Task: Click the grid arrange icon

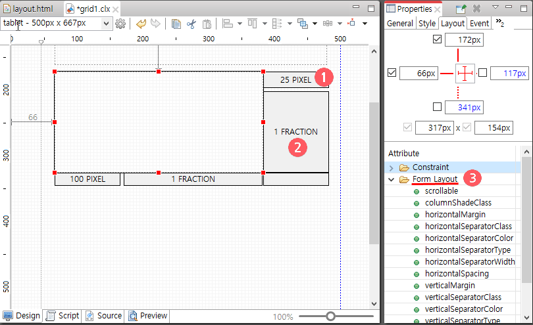Action: [327, 24]
